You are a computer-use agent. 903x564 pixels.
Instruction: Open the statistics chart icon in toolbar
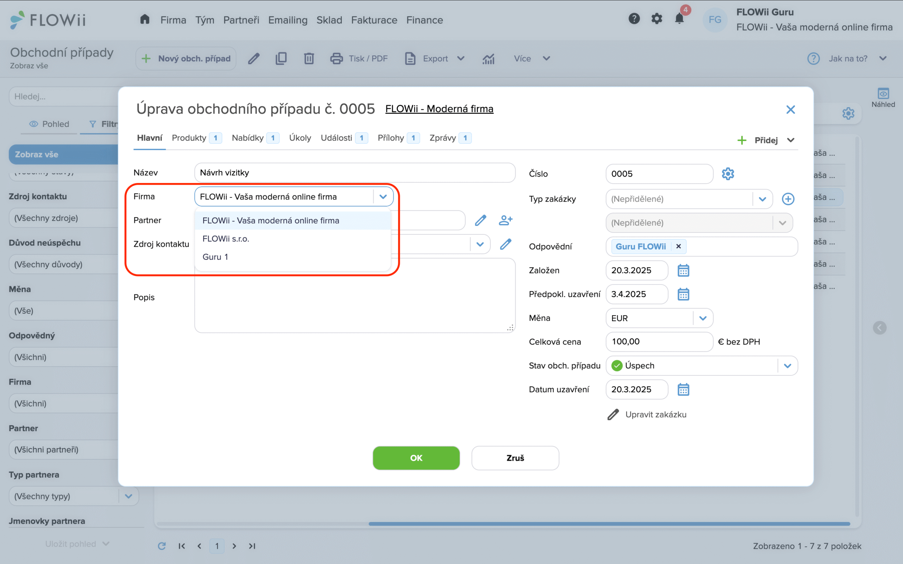click(489, 59)
